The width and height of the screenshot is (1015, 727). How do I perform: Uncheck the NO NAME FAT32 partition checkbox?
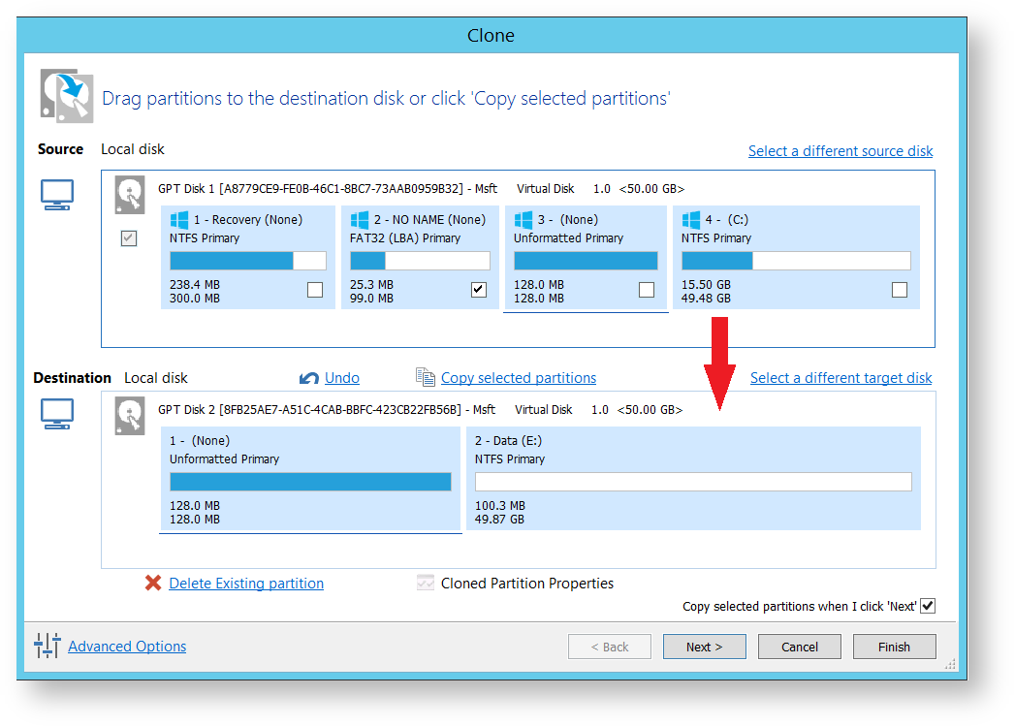(x=479, y=290)
